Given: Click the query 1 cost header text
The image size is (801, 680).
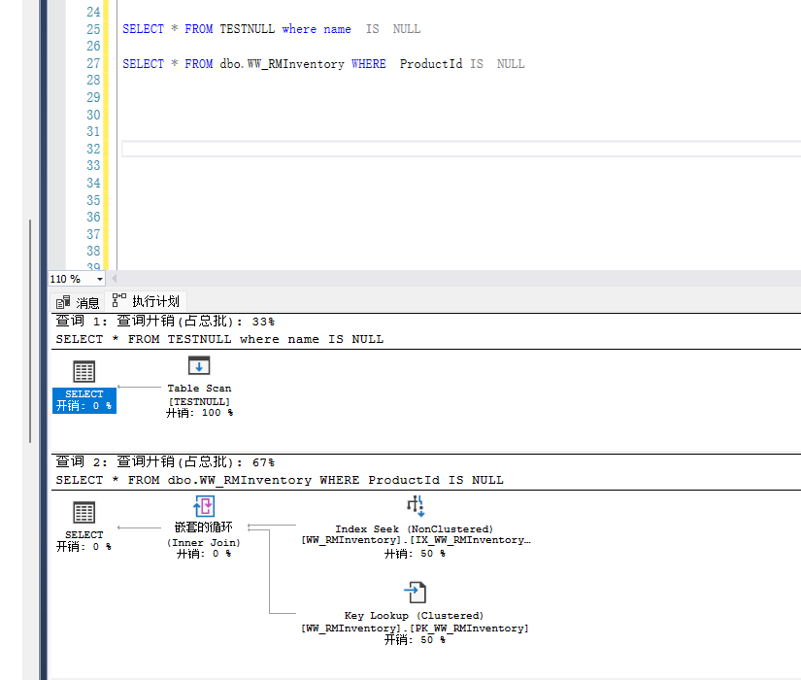Looking at the screenshot, I should (165, 321).
